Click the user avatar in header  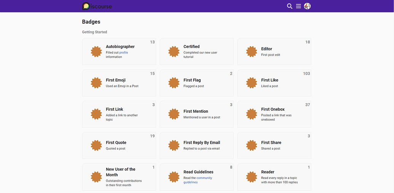[307, 6]
